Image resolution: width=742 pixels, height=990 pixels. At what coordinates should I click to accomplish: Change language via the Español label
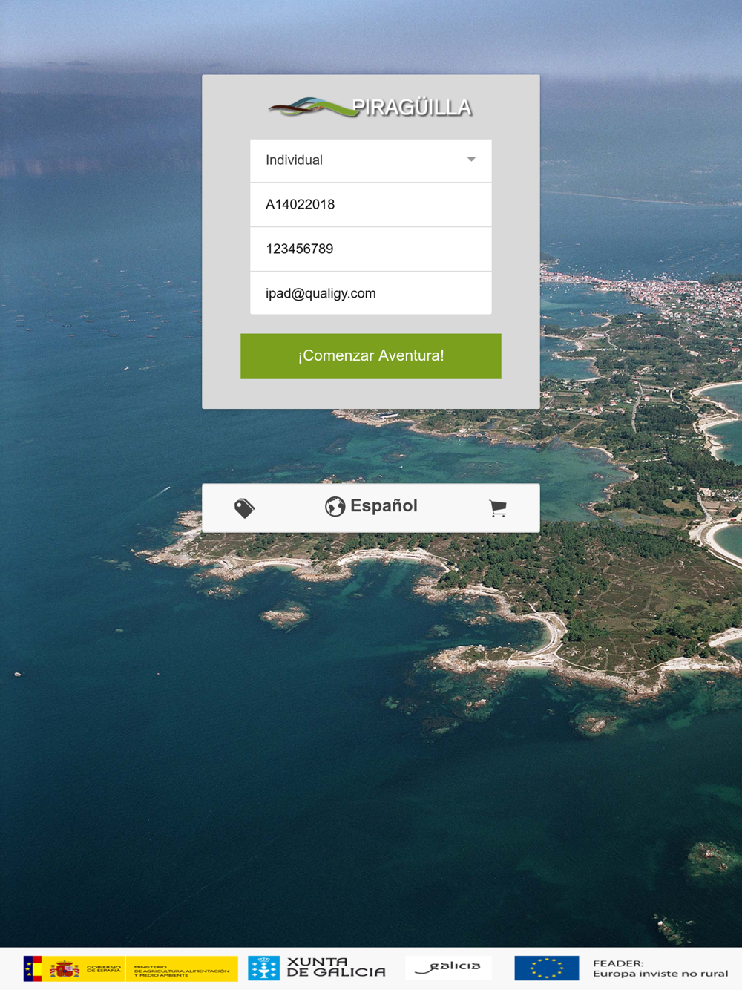coord(384,506)
